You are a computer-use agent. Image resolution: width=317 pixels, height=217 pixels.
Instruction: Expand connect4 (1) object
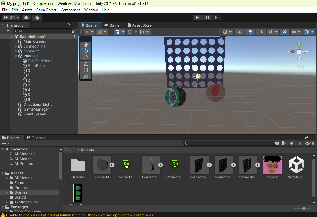pyautogui.click(x=16, y=46)
